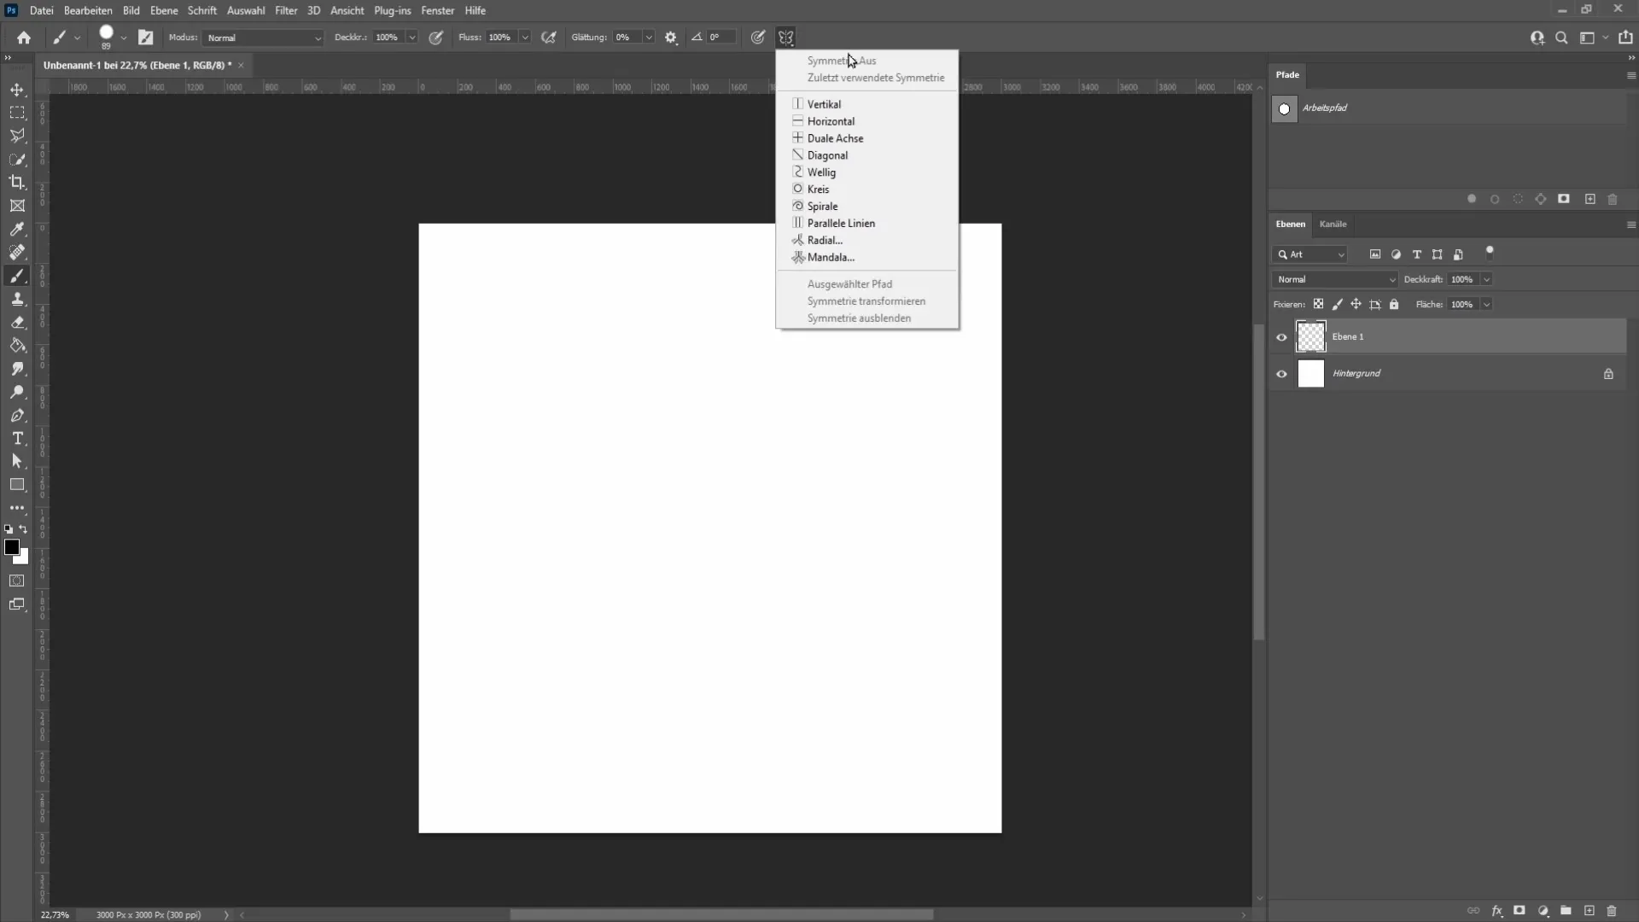The height and width of the screenshot is (922, 1639).
Task: Toggle pressure for size icon
Action: point(757,38)
